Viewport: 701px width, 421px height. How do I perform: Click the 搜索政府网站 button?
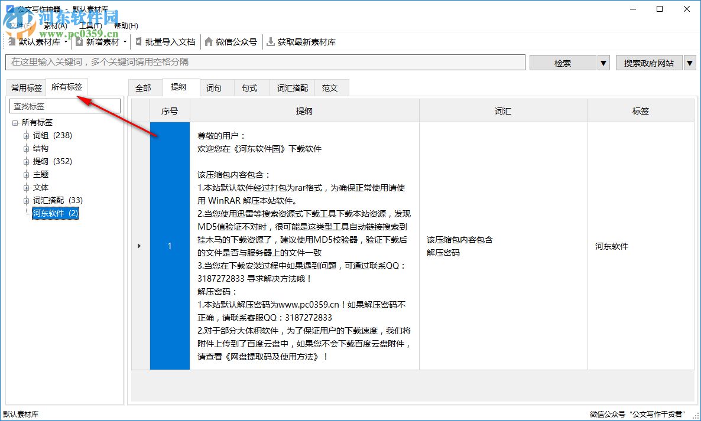[x=649, y=63]
